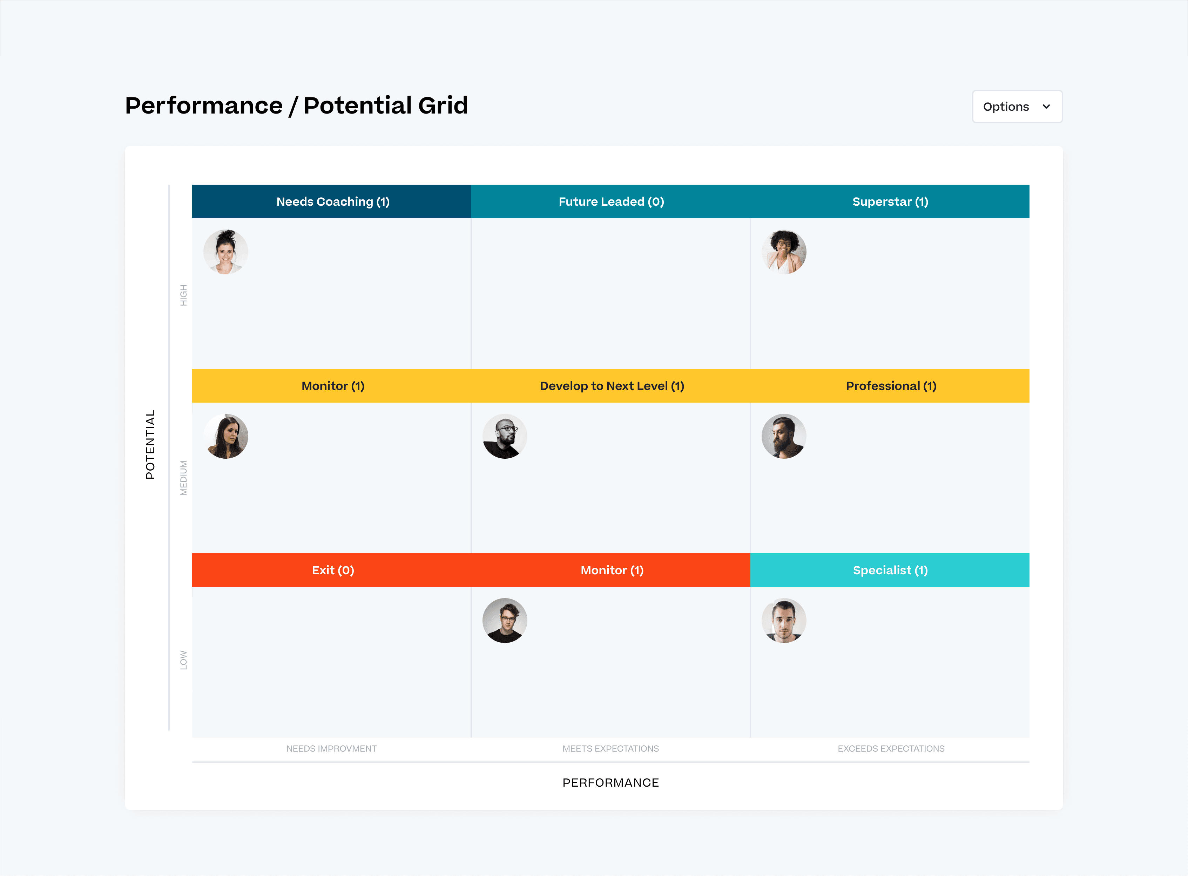Click the avatar in the medium-potential Monitor cell

click(x=225, y=436)
